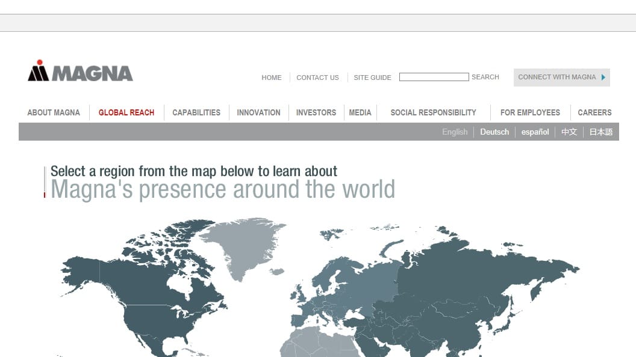Open the Innovation menu
This screenshot has height=357, width=636.
[258, 112]
